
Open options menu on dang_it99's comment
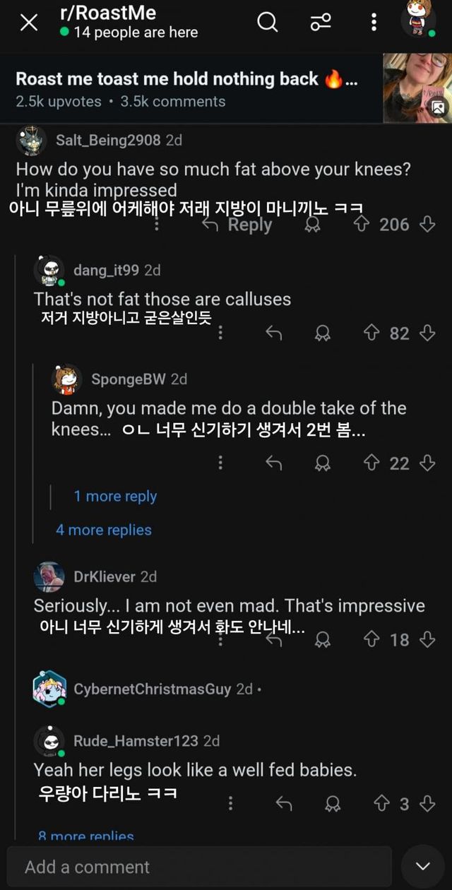click(x=220, y=333)
